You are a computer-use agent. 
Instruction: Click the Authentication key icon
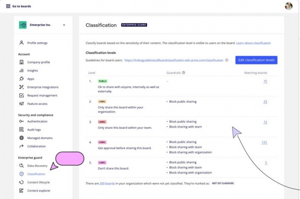click(22, 121)
